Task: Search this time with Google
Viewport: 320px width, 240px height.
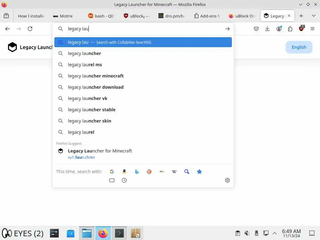Action: tap(112, 172)
